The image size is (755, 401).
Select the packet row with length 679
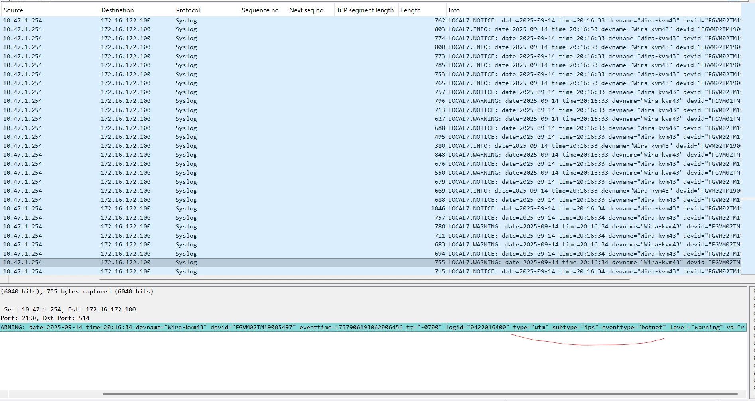click(371, 182)
